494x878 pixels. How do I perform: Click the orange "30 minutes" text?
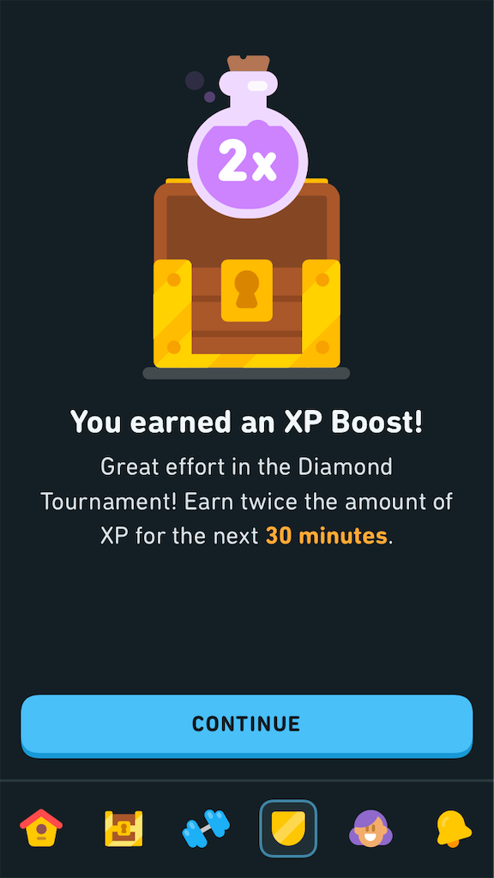click(x=327, y=536)
